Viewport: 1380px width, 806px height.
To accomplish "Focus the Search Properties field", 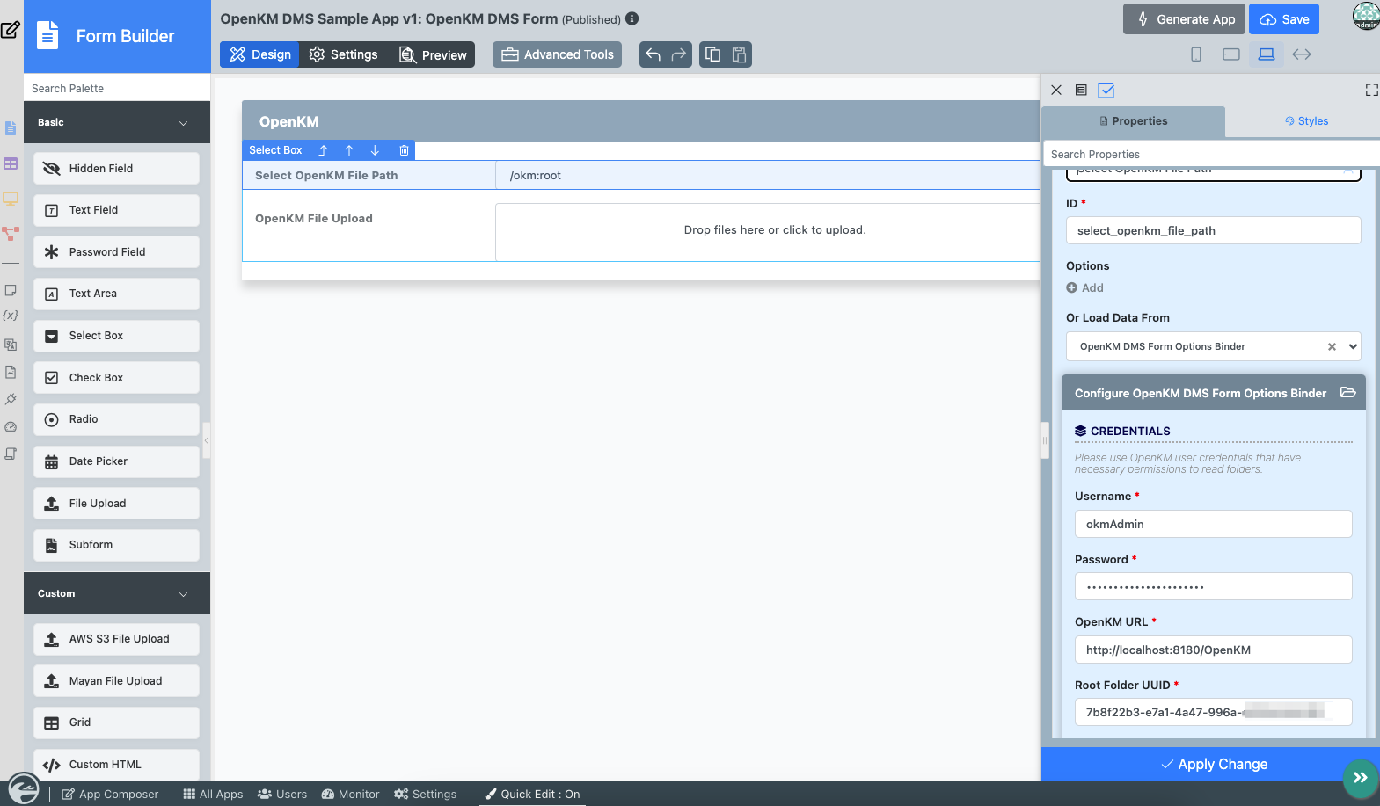I will [1211, 154].
